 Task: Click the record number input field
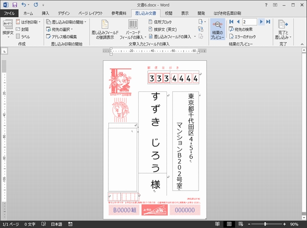click(x=249, y=22)
